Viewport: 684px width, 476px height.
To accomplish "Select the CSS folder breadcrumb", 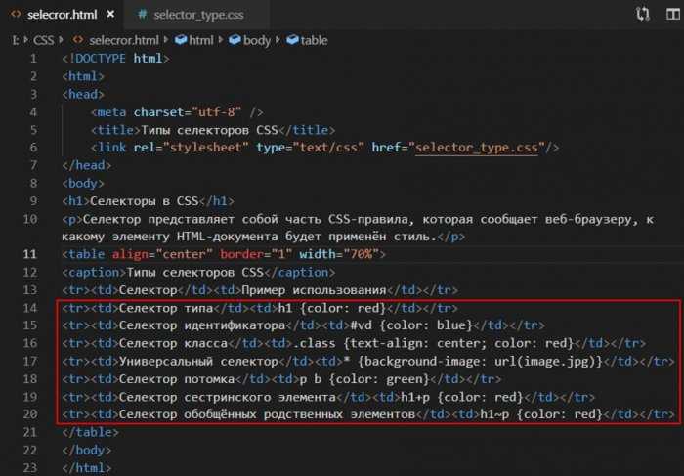I will [x=44, y=40].
